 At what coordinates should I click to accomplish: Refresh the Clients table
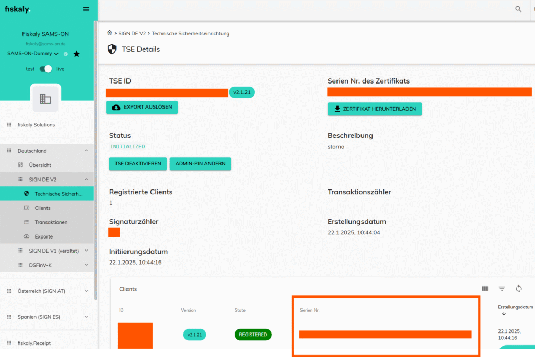click(519, 289)
